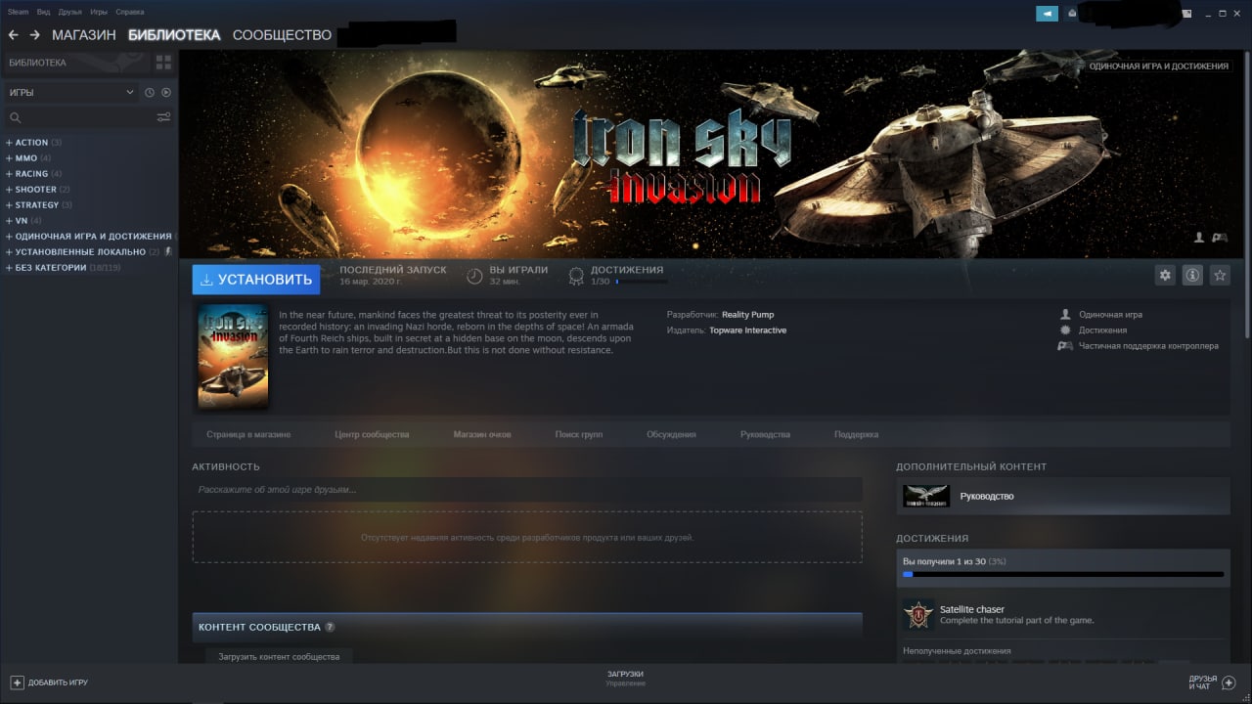
Task: Go back with the left arrow
Action: click(13, 34)
